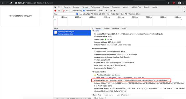Open network settings gear icon
186x99 pixels.
184,11
